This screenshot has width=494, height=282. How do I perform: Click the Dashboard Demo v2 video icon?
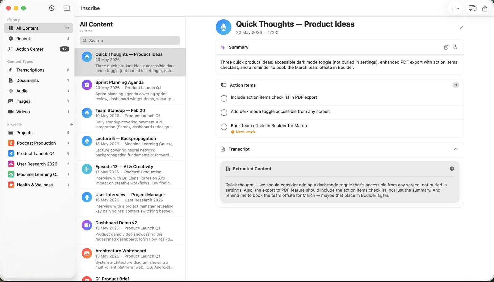click(87, 225)
